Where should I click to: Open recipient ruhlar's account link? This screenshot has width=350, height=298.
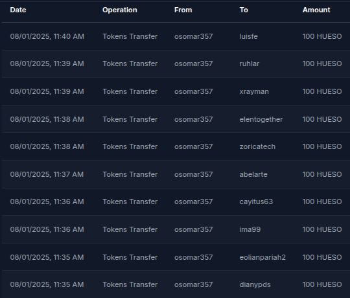[x=250, y=63]
